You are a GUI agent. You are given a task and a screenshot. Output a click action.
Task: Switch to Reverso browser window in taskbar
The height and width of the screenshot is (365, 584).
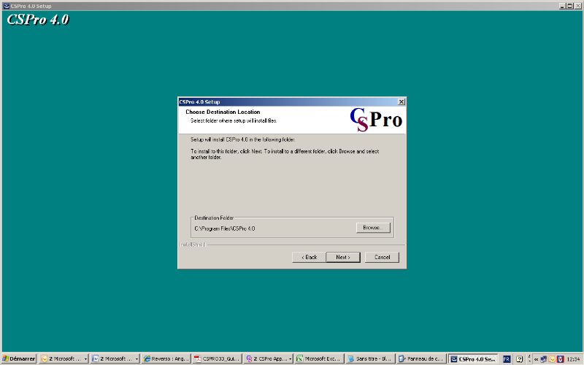click(x=166, y=358)
